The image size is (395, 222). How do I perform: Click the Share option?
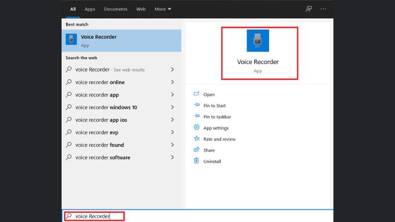pyautogui.click(x=209, y=150)
